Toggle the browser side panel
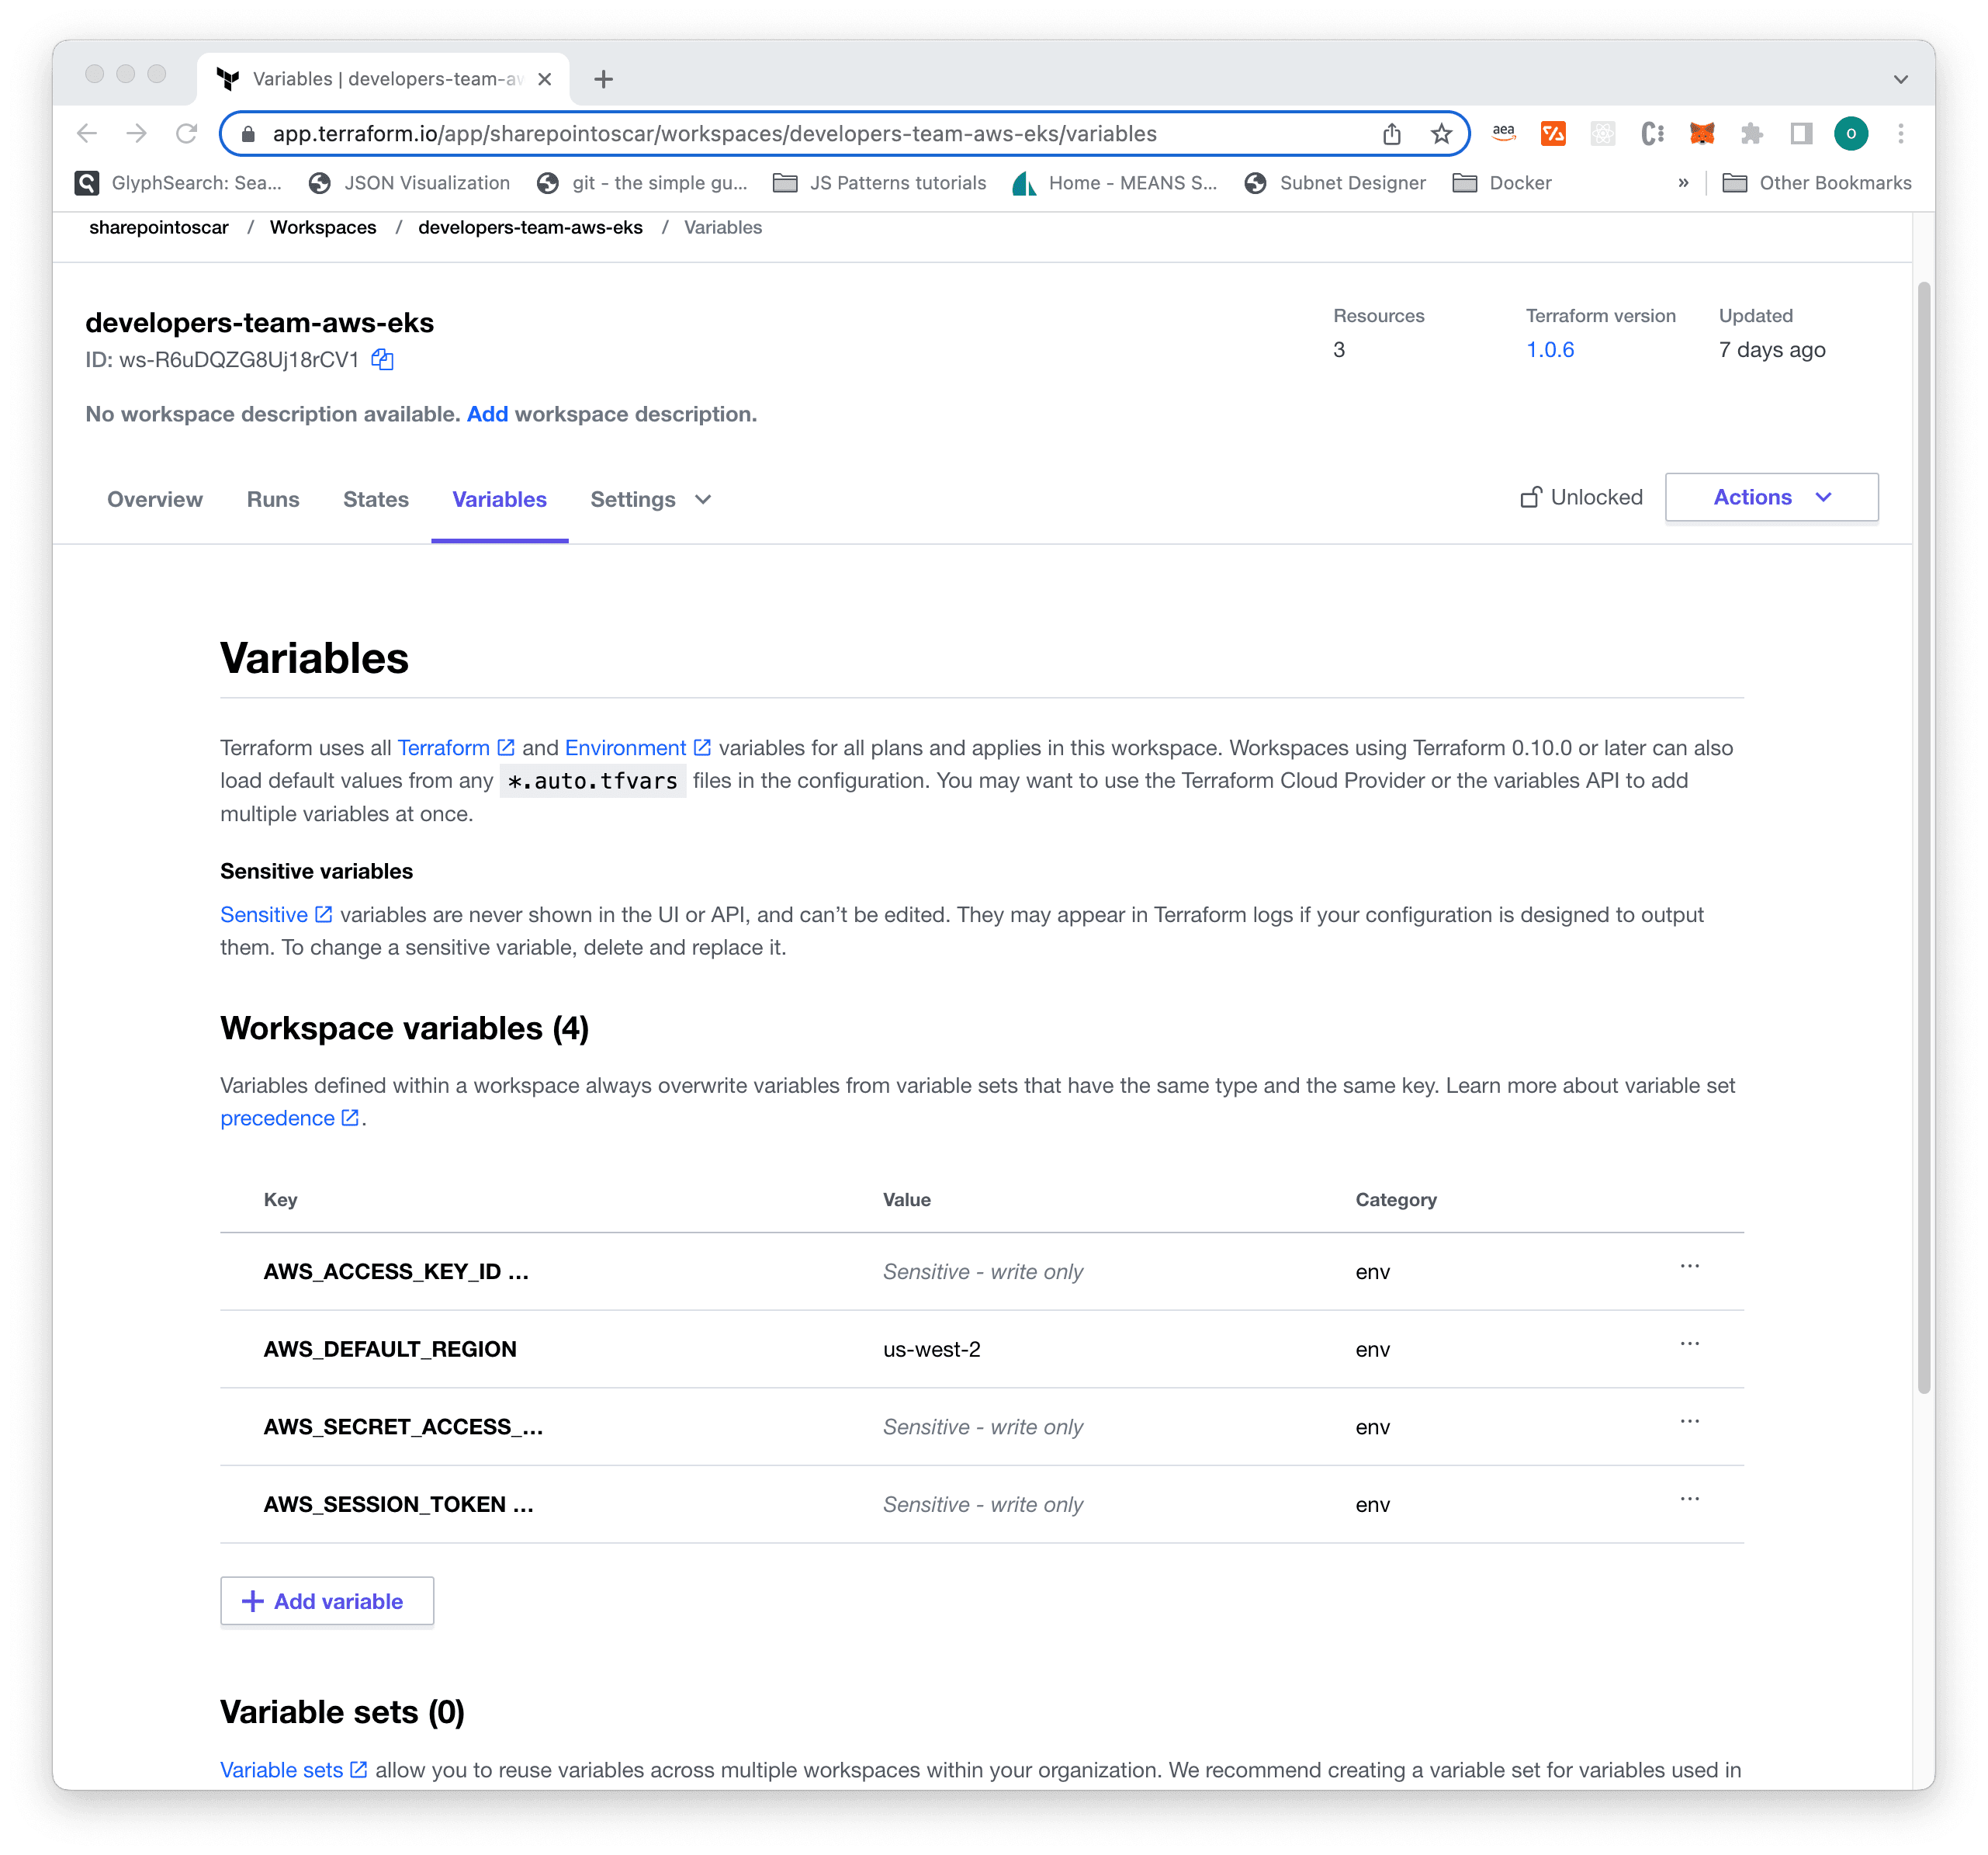 (x=1801, y=134)
